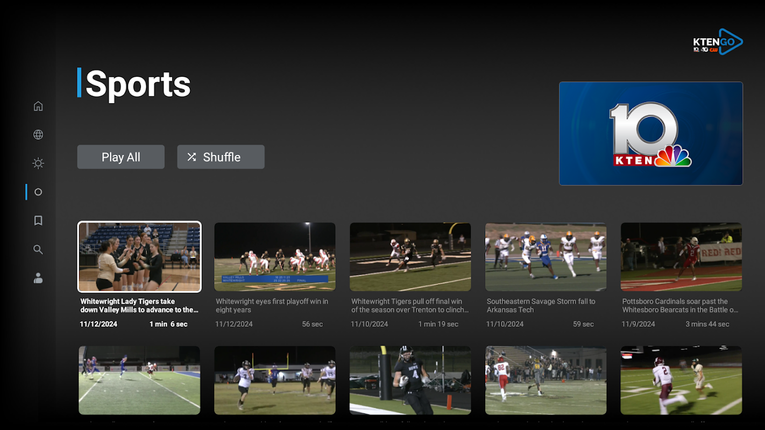Play the Whitewright Lady Tigers volleyball thumbnail
765x430 pixels.
coord(139,257)
